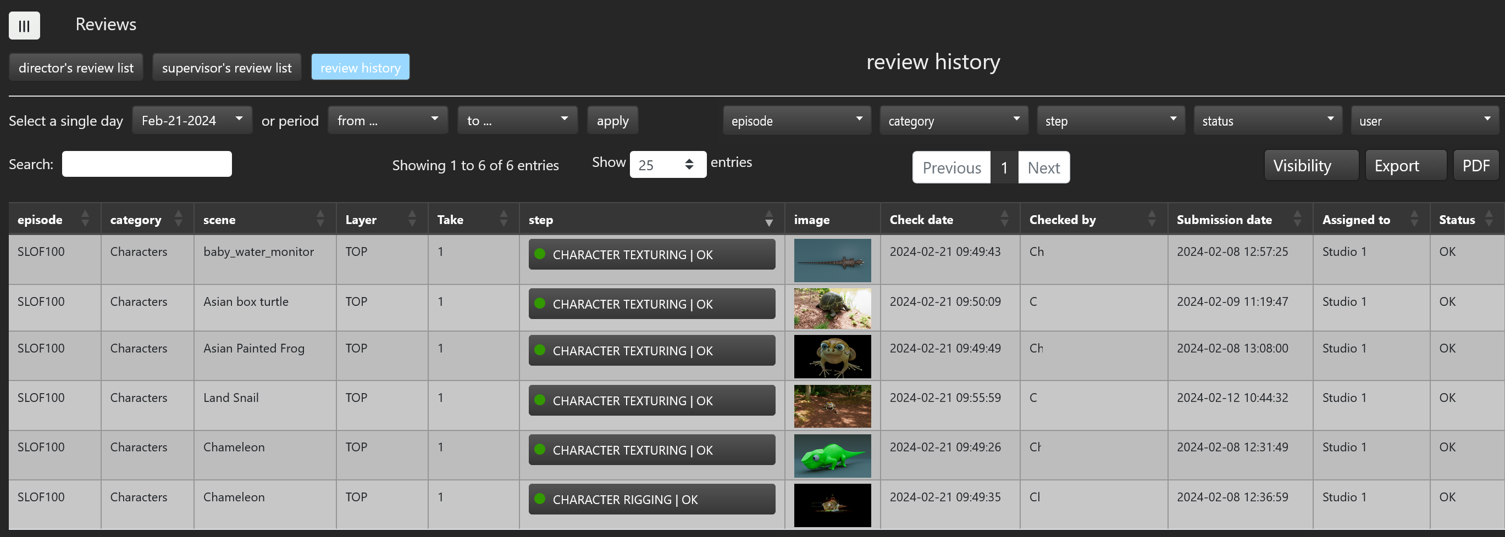The image size is (1505, 537).
Task: Open the Feb-21-2024 single day dropdown
Action: [192, 120]
